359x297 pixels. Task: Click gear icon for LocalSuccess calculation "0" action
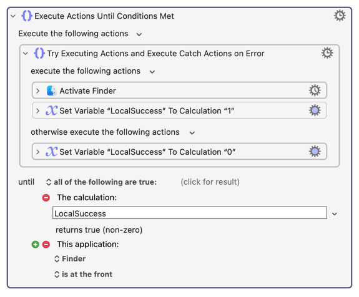point(315,152)
